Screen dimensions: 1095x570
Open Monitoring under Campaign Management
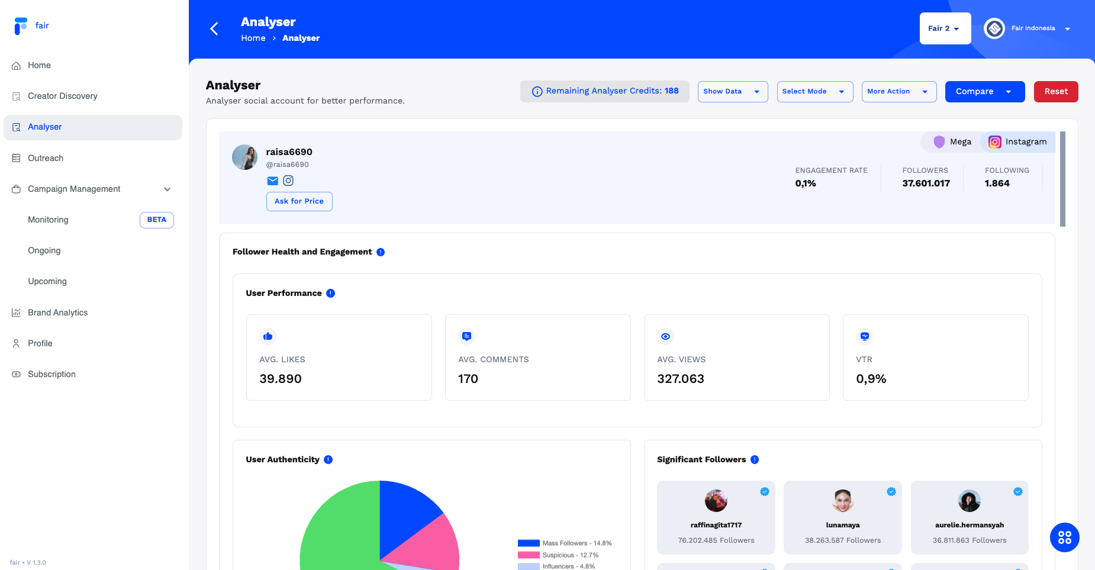click(48, 220)
